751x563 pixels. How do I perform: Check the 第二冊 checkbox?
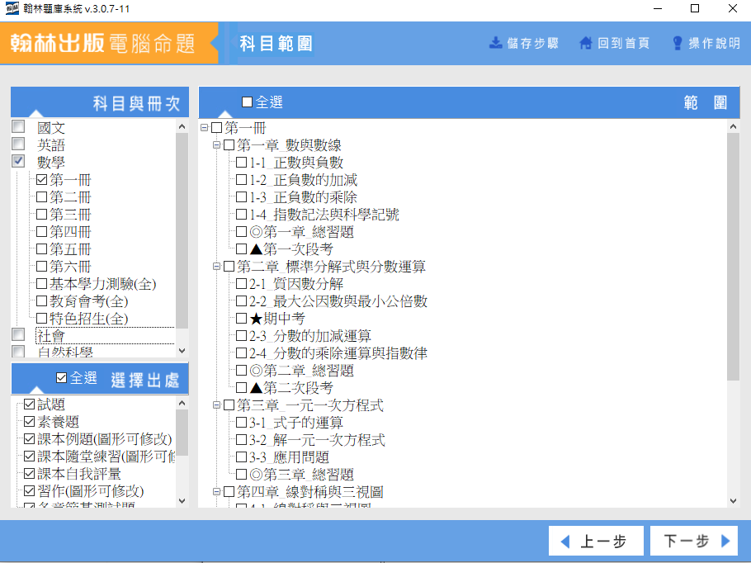pyautogui.click(x=41, y=197)
